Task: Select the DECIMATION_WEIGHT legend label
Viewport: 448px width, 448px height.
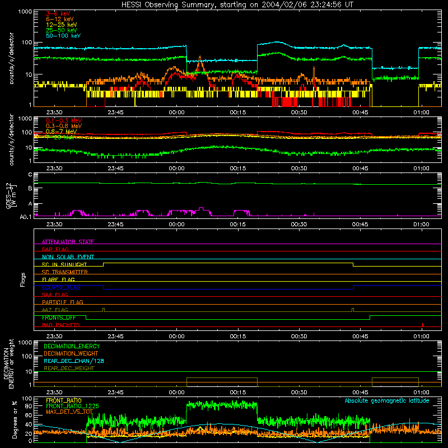Action: pyautogui.click(x=71, y=353)
